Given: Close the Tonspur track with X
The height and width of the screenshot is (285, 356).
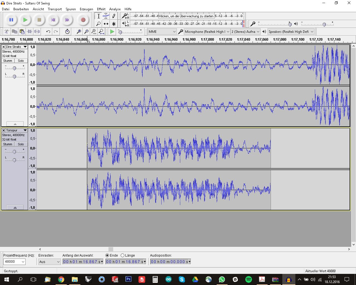Looking at the screenshot, I should tap(4, 130).
